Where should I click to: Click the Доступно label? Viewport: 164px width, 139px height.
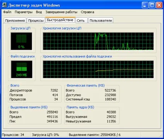(x=73, y=95)
